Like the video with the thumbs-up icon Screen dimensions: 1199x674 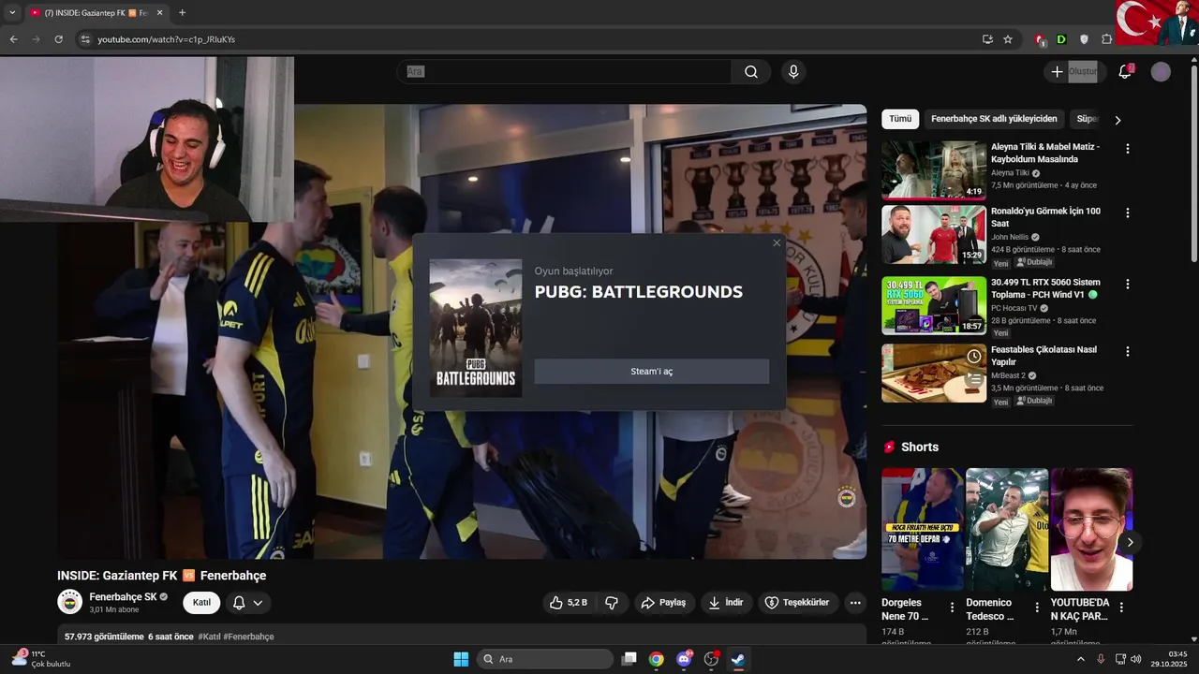coord(569,603)
